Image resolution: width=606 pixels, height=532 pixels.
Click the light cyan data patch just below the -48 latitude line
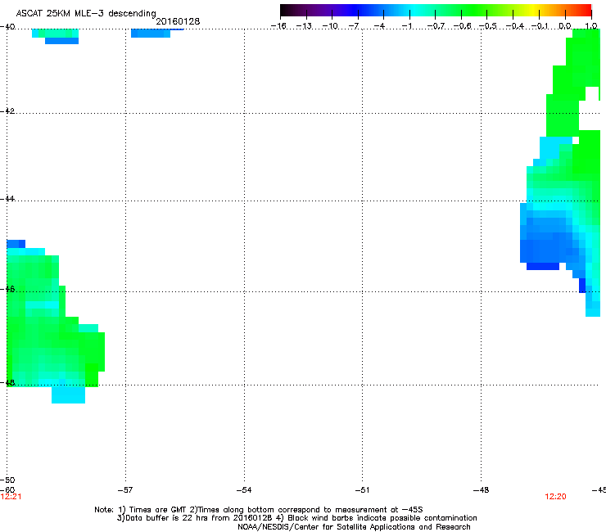(69, 394)
